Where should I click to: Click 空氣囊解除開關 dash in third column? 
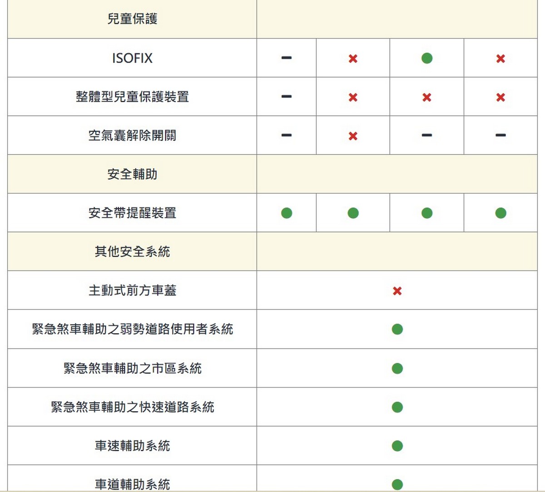pos(426,135)
